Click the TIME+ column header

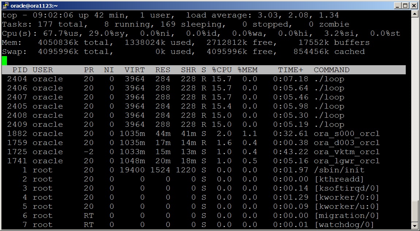[x=290, y=70]
